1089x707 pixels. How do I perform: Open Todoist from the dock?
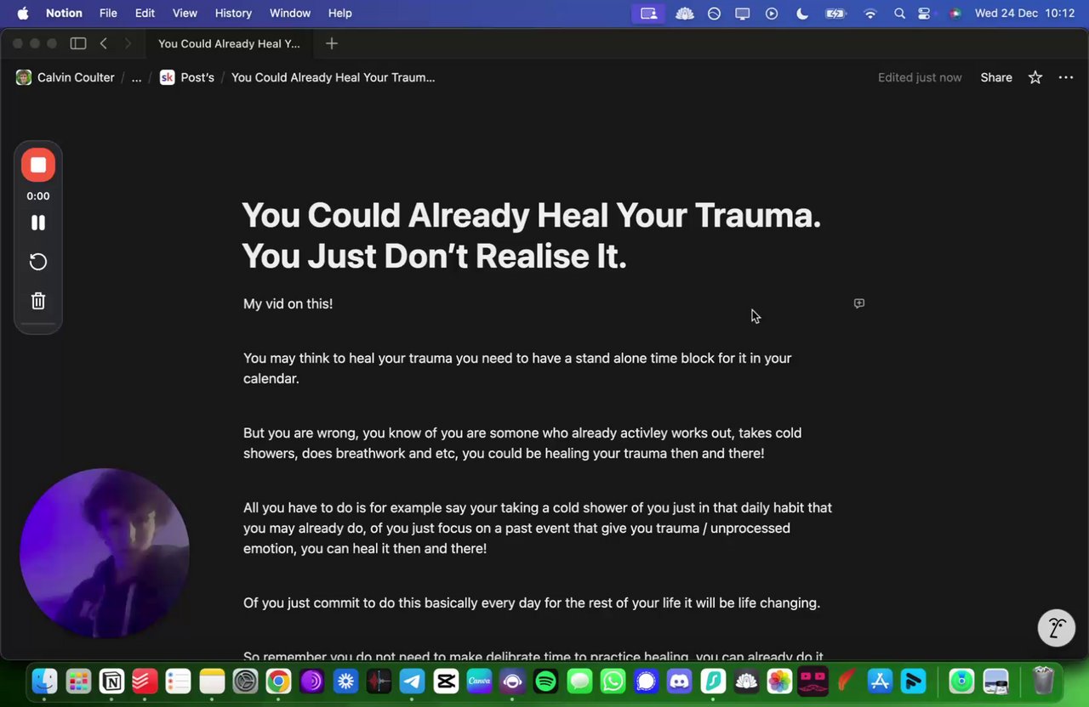(x=145, y=681)
